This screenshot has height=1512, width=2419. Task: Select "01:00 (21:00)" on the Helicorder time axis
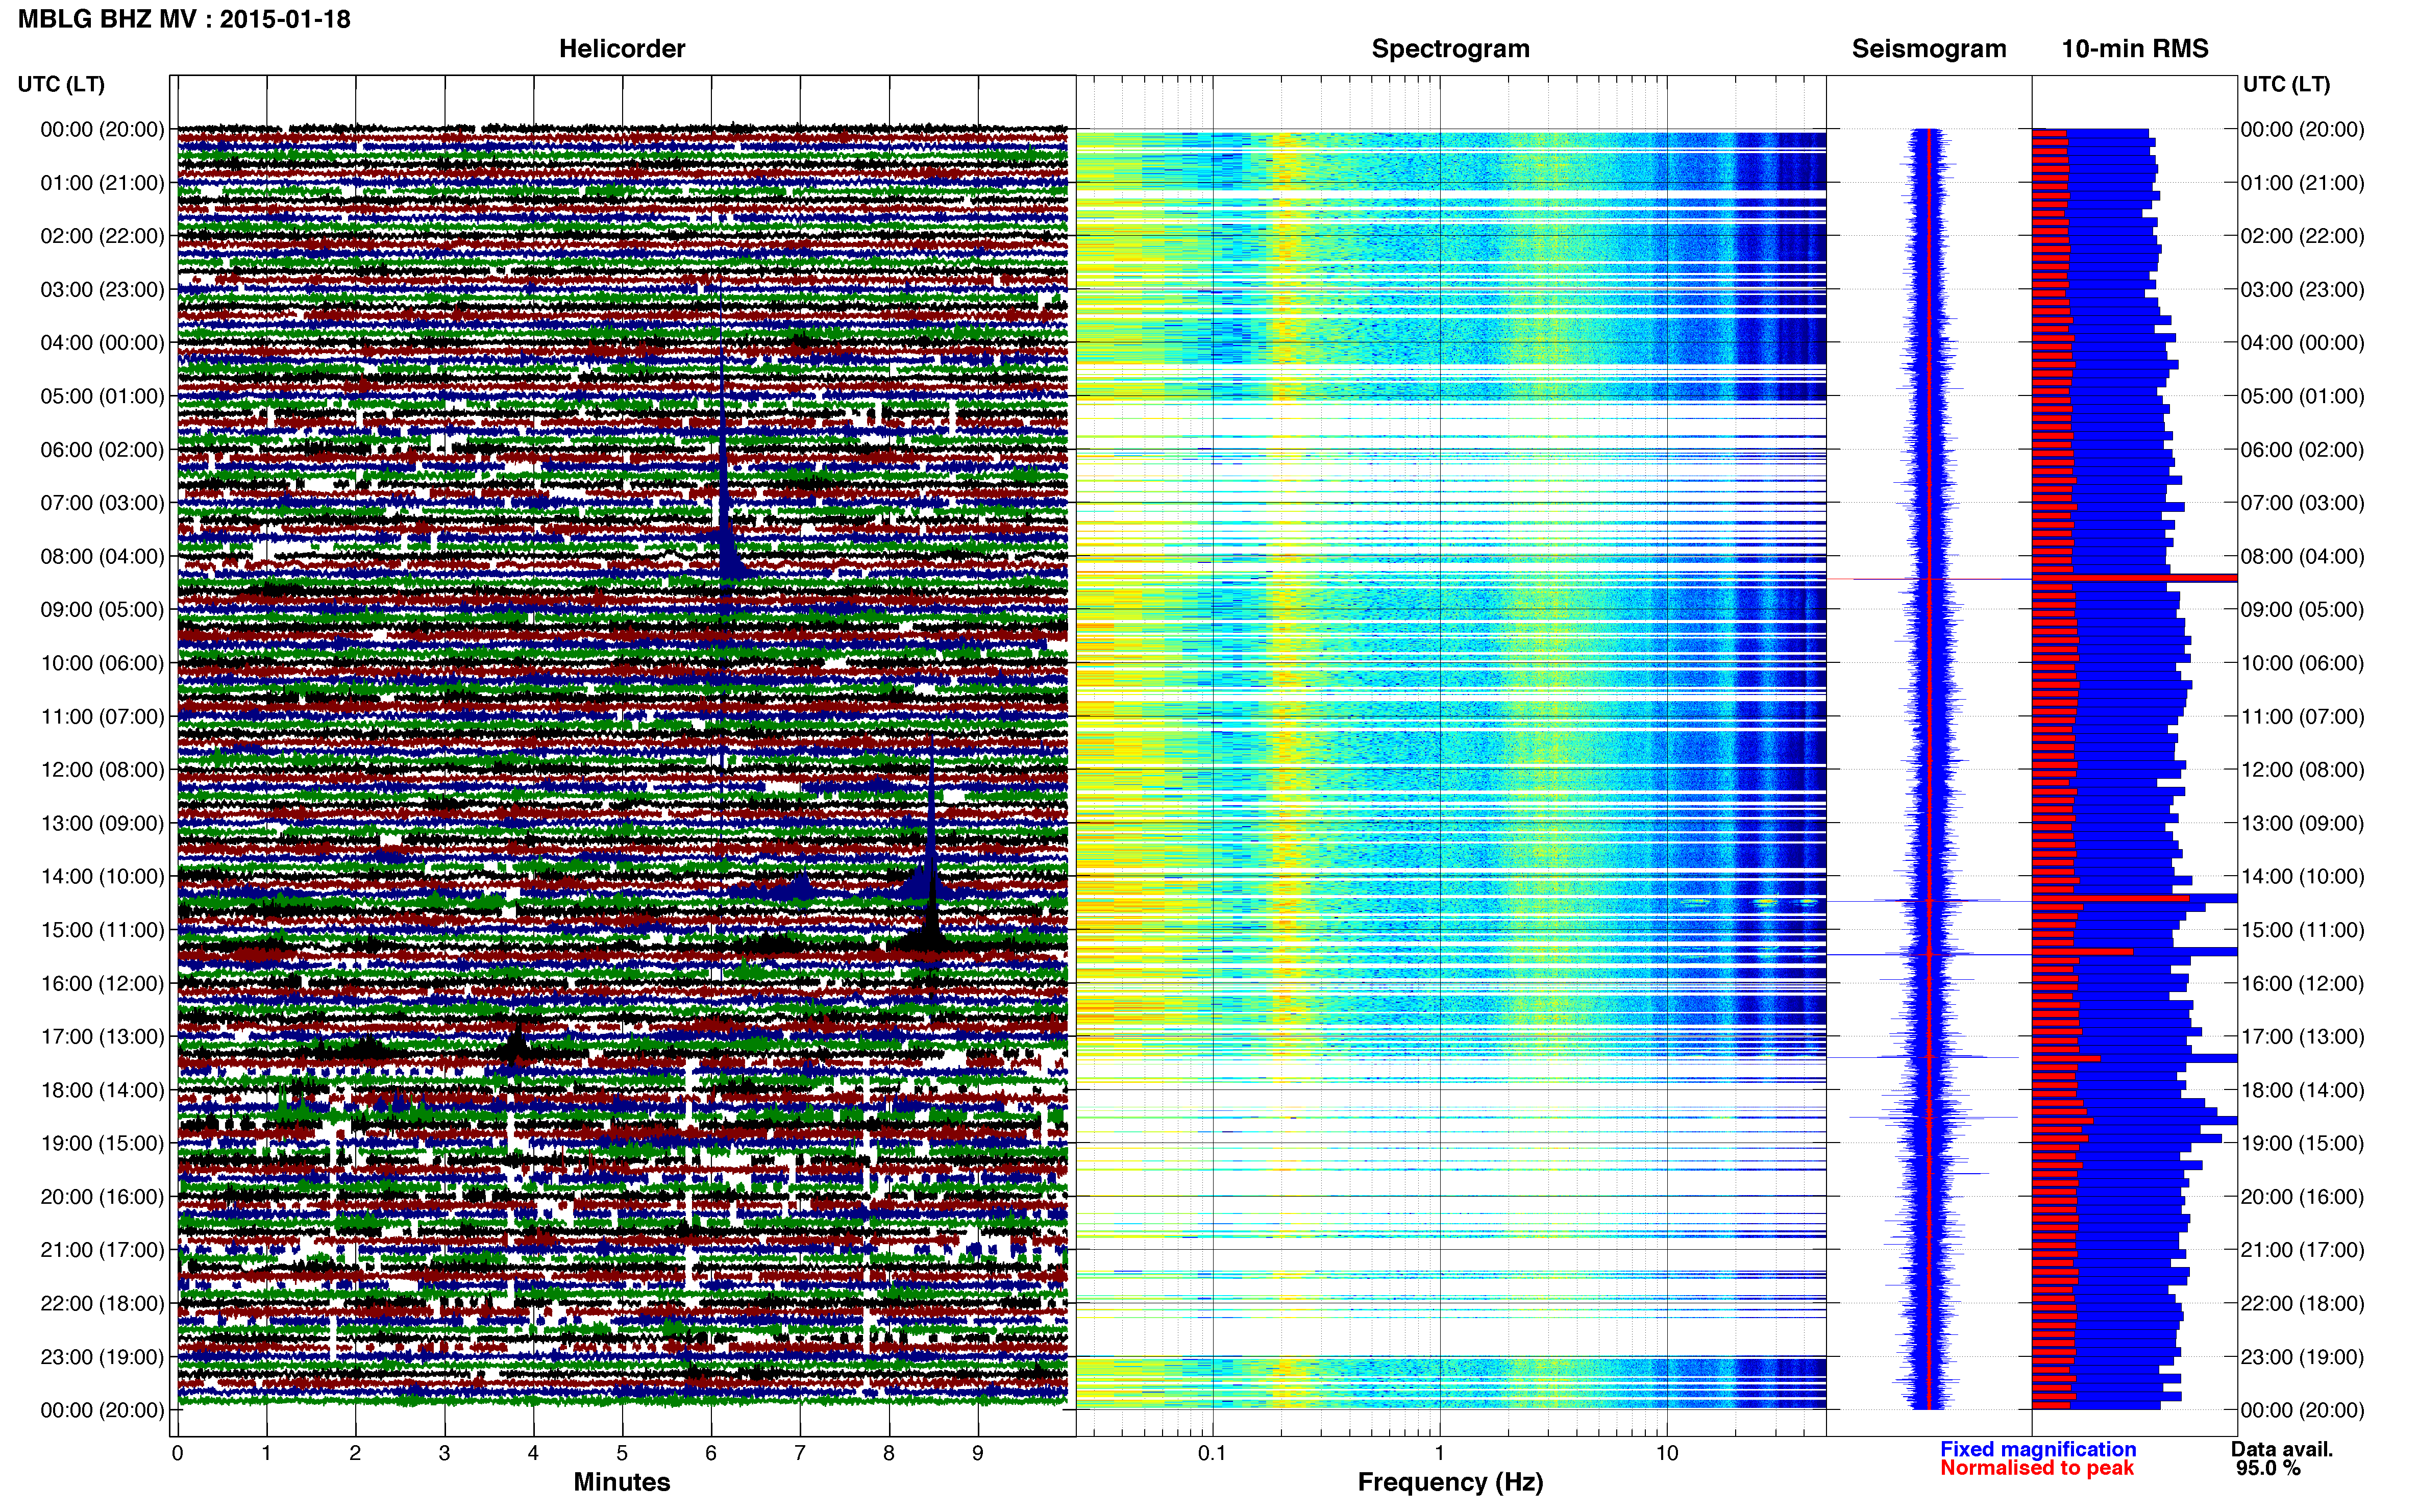(x=102, y=183)
